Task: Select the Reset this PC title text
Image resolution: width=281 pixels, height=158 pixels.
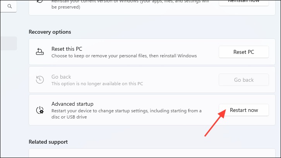Action: click(67, 49)
